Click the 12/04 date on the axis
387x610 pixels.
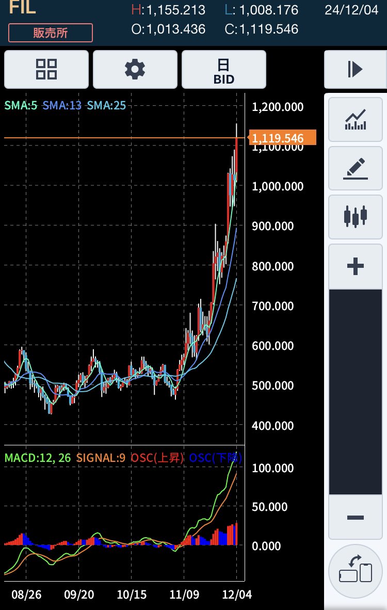pos(237,595)
